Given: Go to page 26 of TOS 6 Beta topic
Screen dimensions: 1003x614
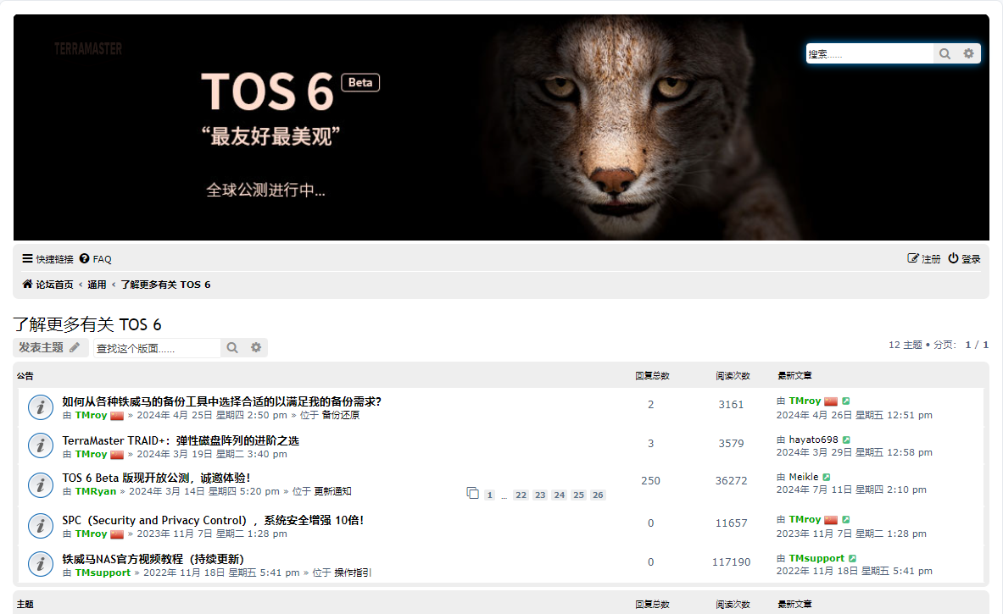Looking at the screenshot, I should point(598,495).
